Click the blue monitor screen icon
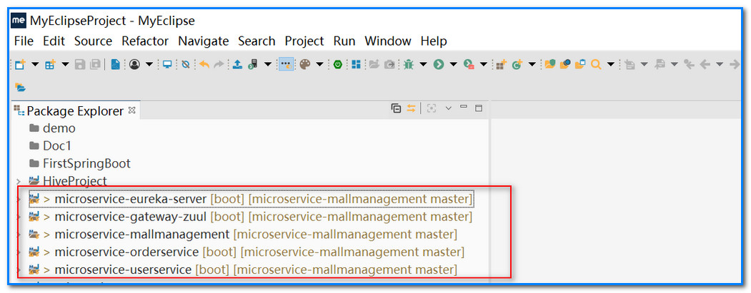This screenshot has height=293, width=751. (x=167, y=64)
